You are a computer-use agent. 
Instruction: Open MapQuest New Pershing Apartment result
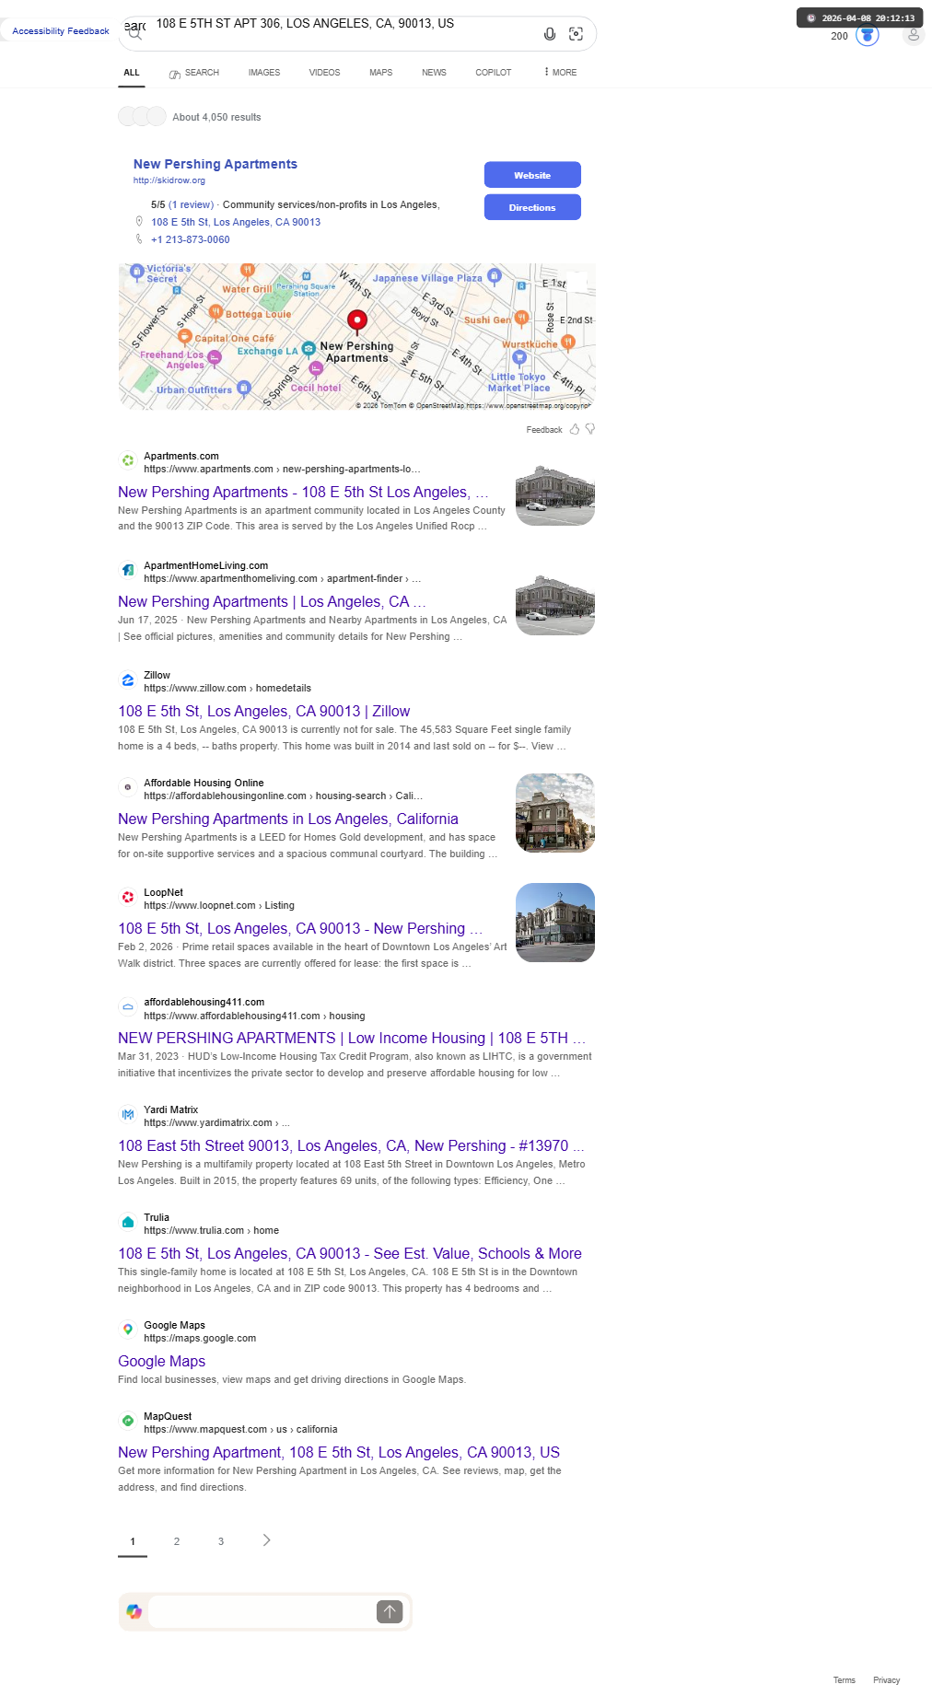(339, 1453)
